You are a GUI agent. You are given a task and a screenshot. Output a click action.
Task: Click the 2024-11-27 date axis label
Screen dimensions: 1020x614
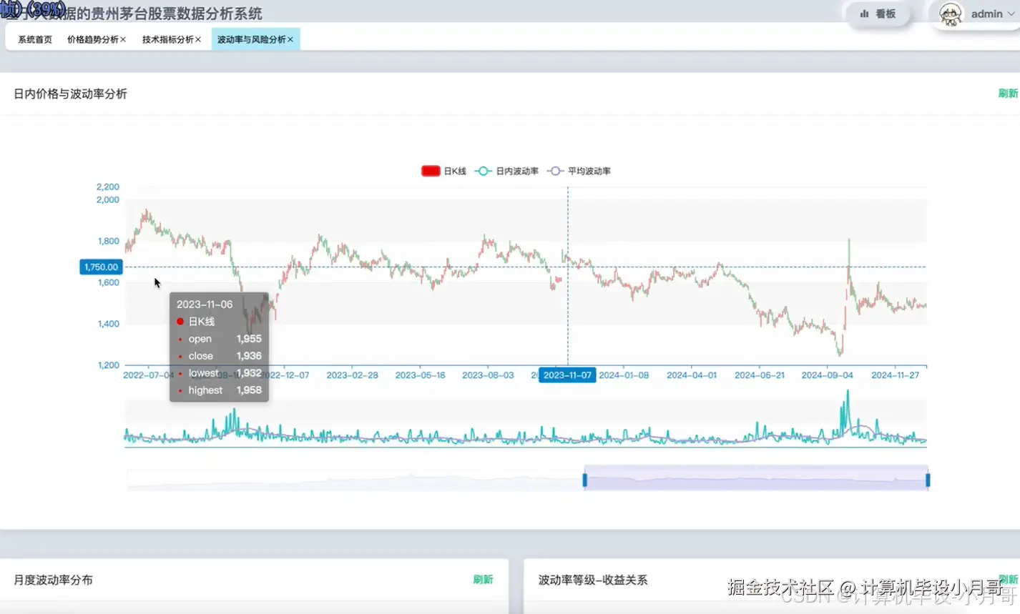coord(895,375)
